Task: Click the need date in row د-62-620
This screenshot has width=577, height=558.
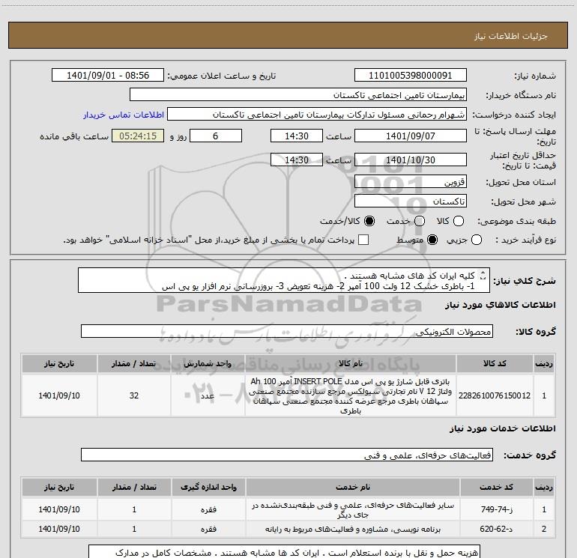Action: [x=59, y=529]
